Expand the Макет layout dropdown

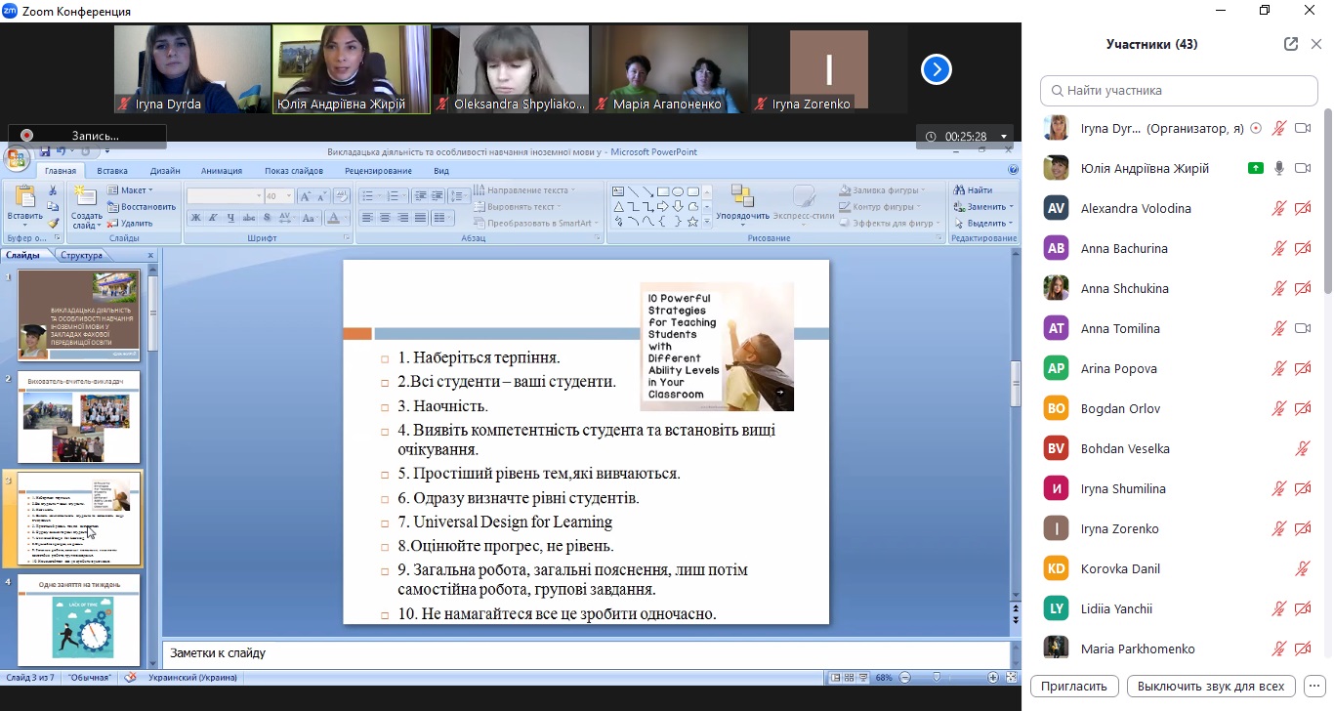[133, 190]
